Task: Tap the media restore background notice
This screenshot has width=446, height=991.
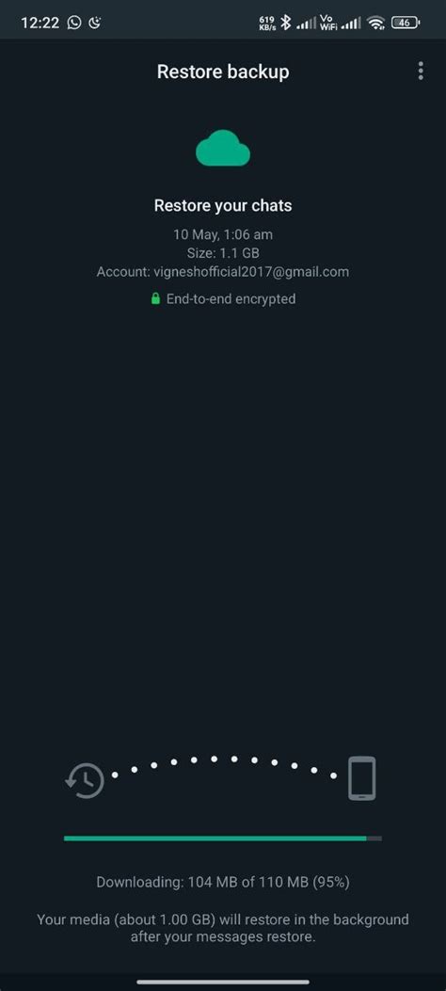Action: (223, 928)
